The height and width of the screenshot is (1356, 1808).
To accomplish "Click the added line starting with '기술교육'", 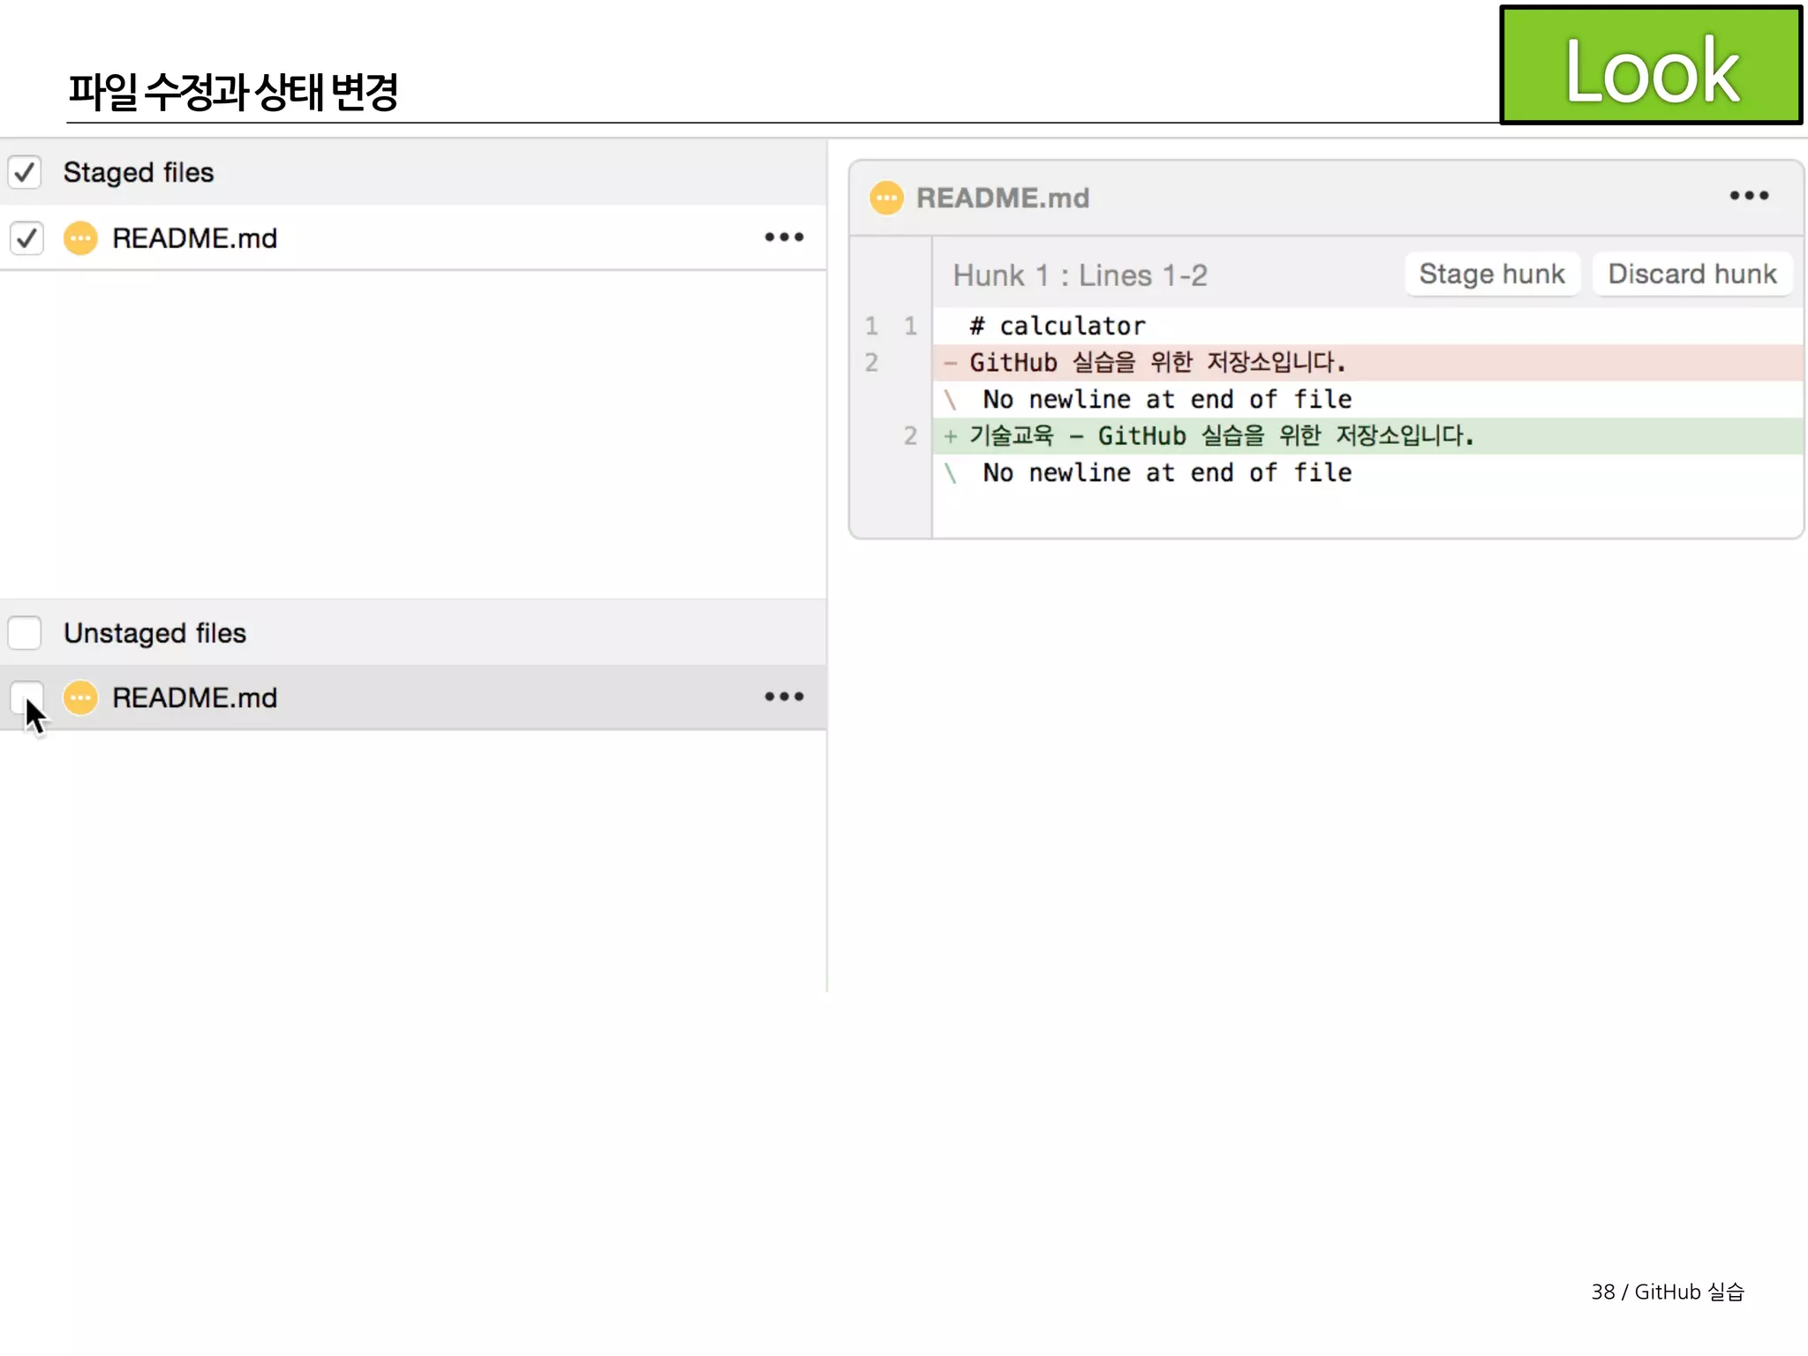I will [x=1367, y=435].
